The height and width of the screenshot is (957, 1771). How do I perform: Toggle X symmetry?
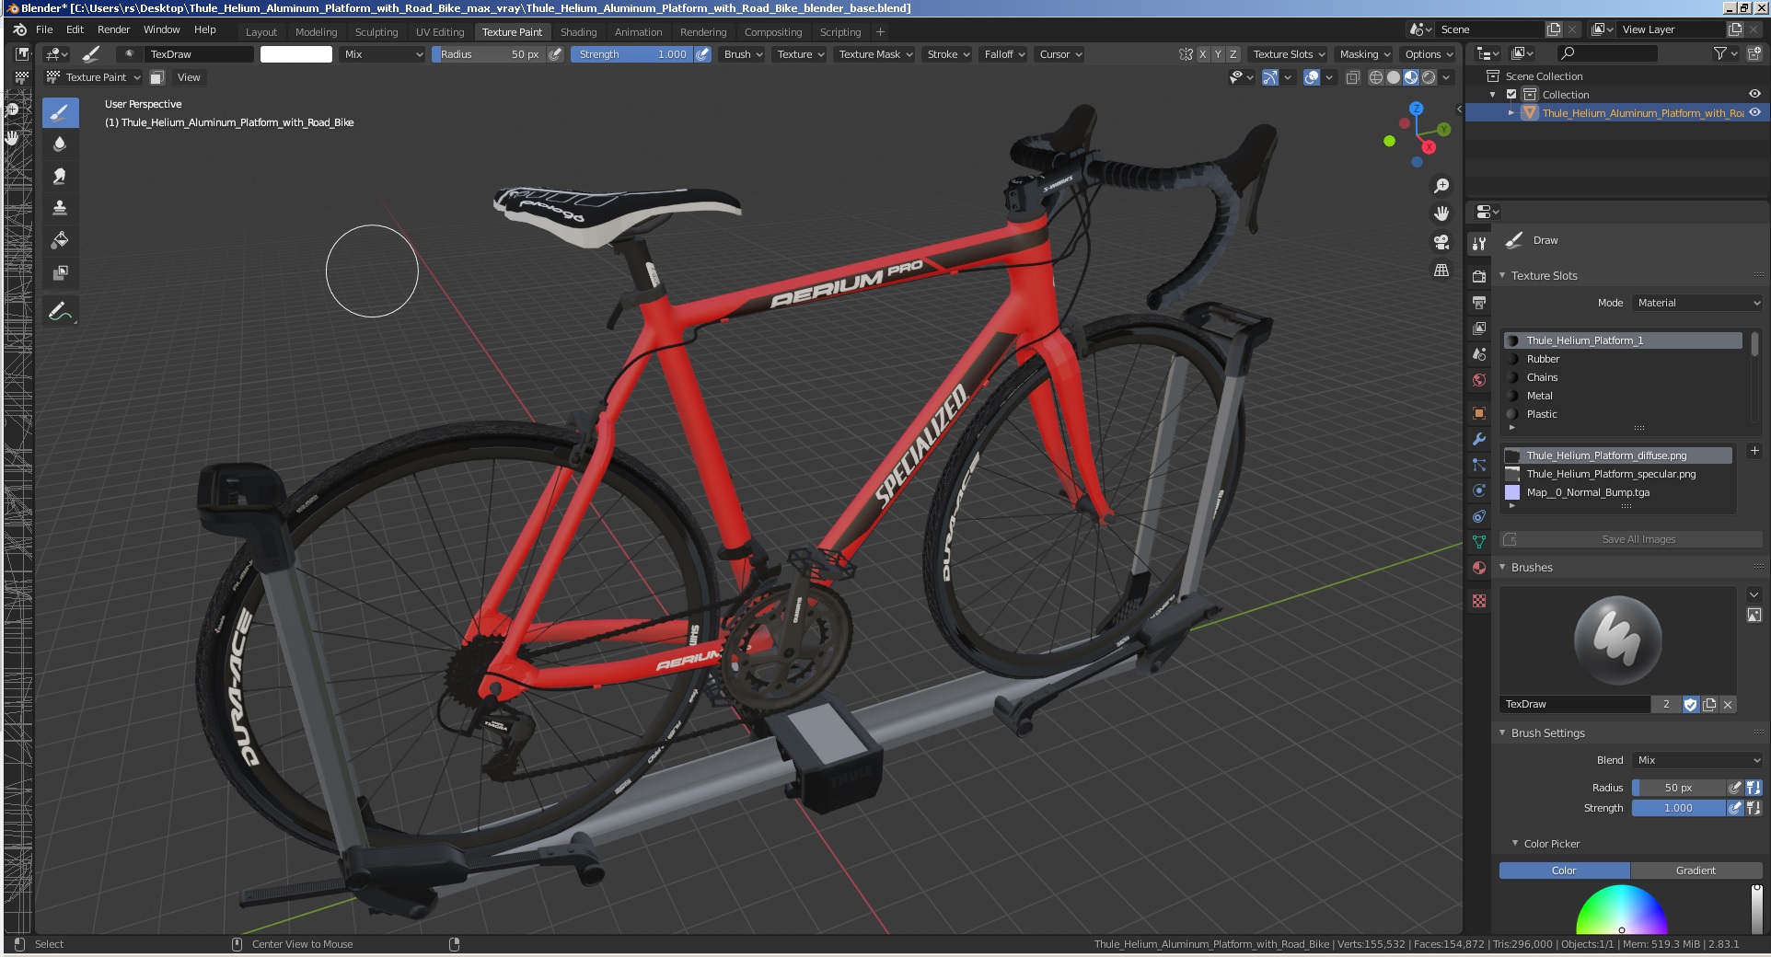(x=1202, y=54)
